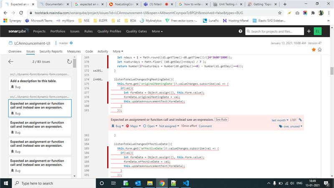This screenshot has height=188, width=334.
Task: Click Chrome icon in the taskbar
Action: 162,183
